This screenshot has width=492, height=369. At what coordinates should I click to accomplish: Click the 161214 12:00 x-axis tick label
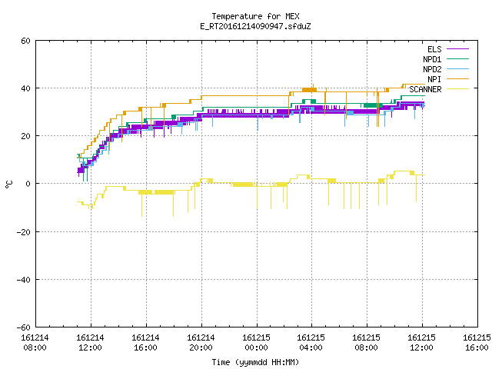90,343
